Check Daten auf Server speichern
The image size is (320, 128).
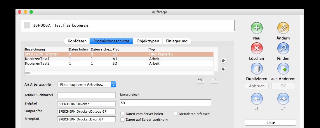click(123, 119)
